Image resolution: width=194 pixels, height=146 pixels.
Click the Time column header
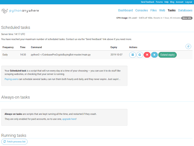(x=23, y=47)
